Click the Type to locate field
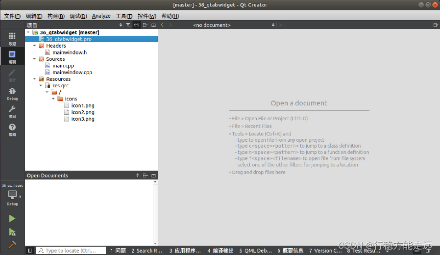The width and height of the screenshot is (440, 255). click(71, 251)
